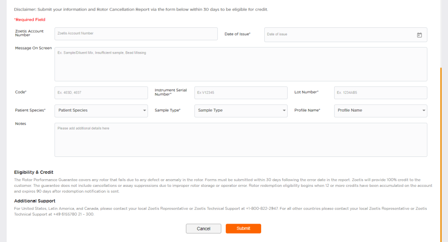Click the Notes label

pos(21,124)
